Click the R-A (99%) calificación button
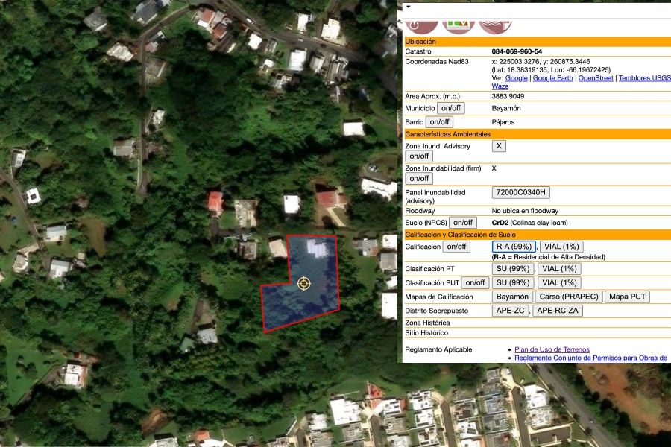This screenshot has height=447, width=671. (x=514, y=247)
